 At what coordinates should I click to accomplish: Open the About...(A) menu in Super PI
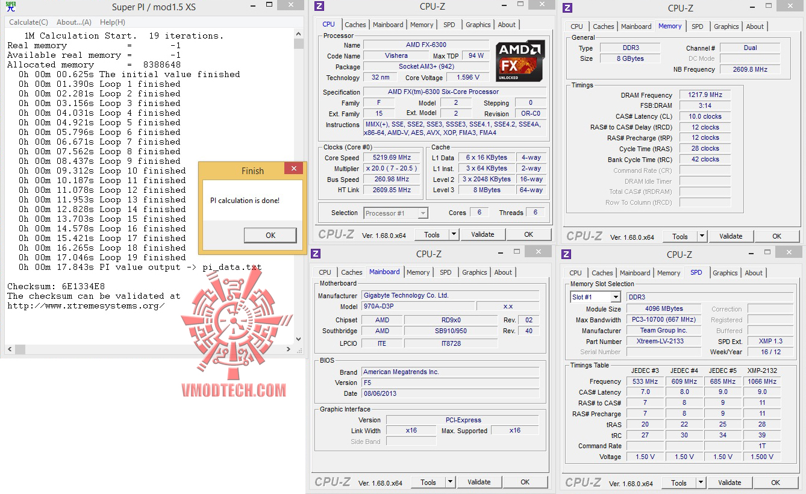[74, 22]
